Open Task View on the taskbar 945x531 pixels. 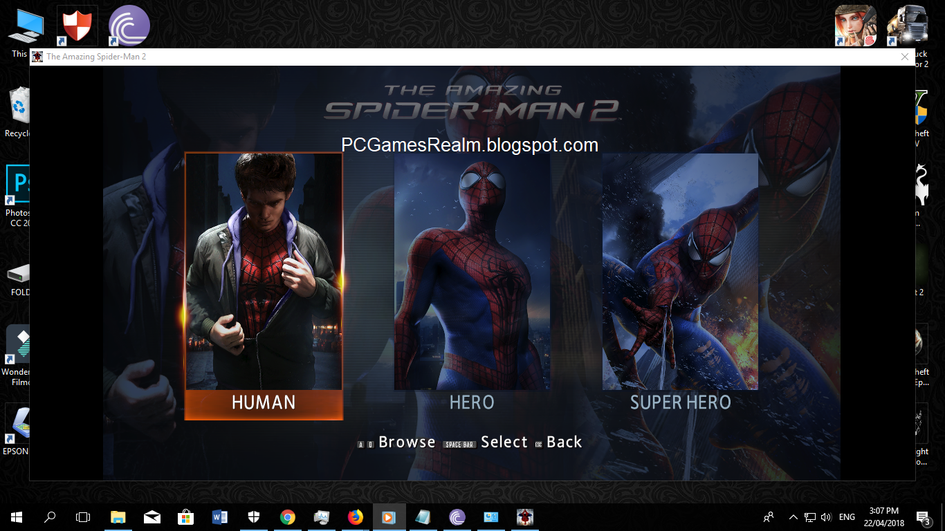(x=83, y=517)
